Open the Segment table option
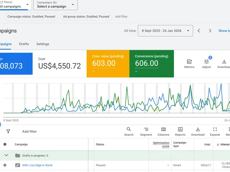Viewport: 230px width, 172px height. [146, 129]
